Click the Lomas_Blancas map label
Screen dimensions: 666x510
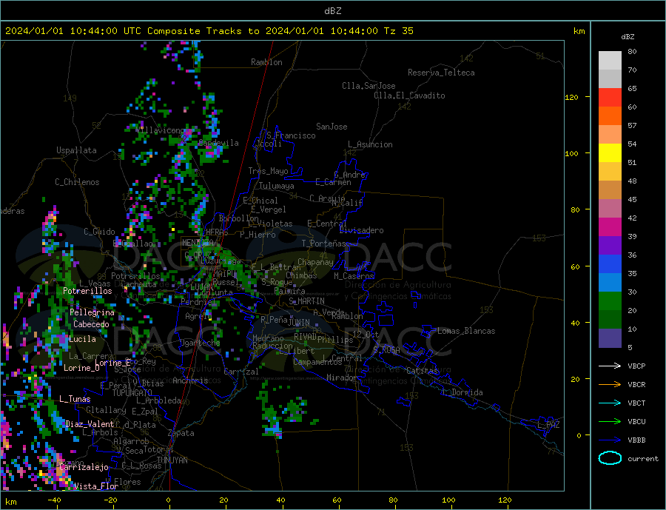coord(466,331)
